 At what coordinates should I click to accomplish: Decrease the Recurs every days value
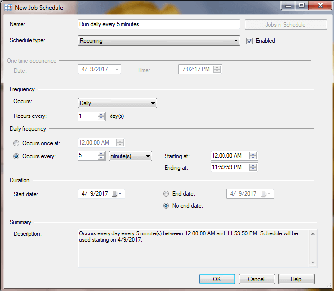[x=101, y=118]
